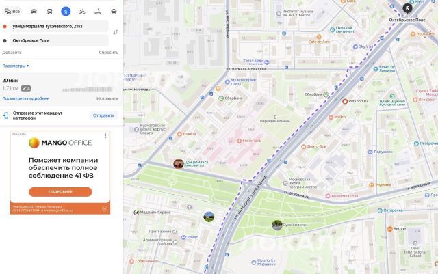
Task: Open Посмотреть подробнее route details
Action: (x=25, y=98)
